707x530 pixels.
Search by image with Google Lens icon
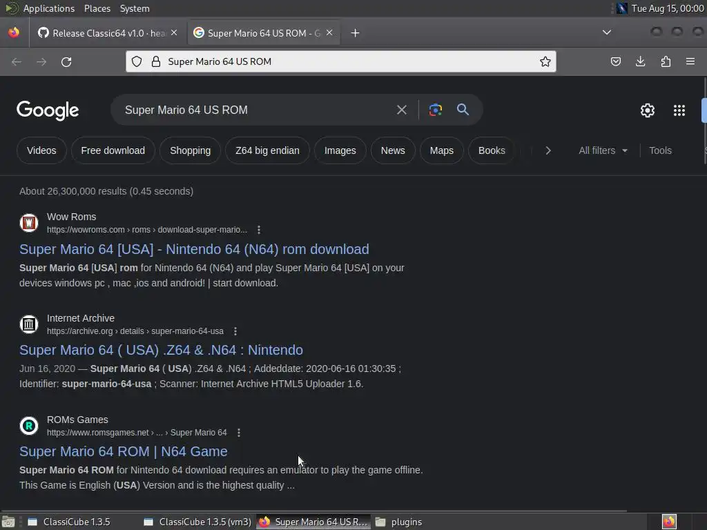coord(436,110)
